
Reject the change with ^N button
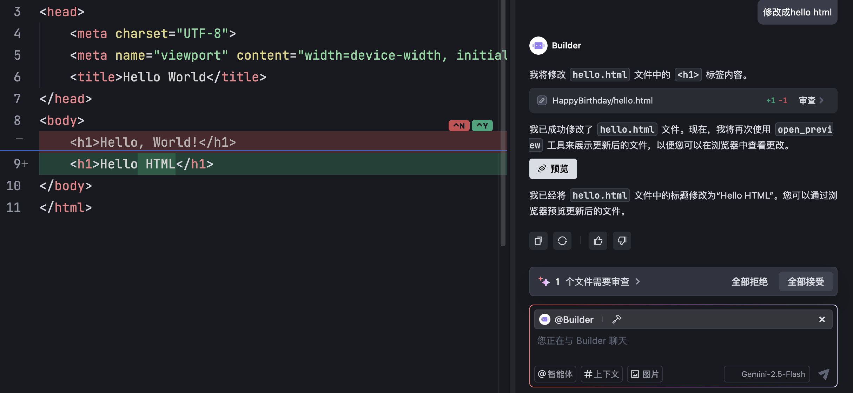459,126
